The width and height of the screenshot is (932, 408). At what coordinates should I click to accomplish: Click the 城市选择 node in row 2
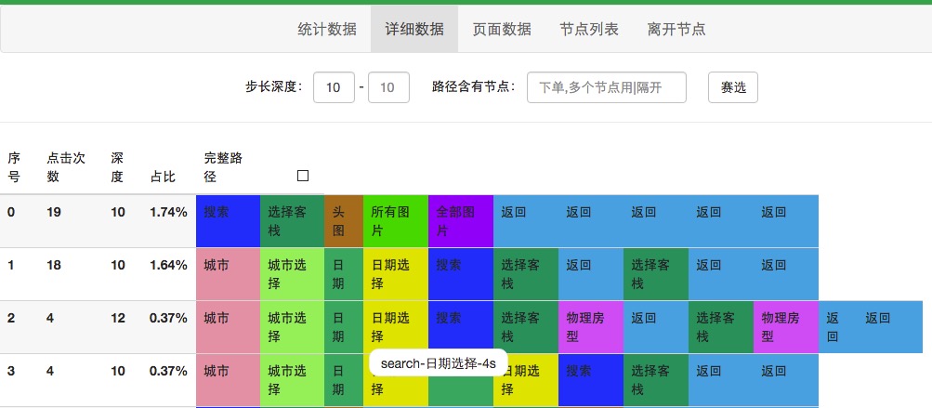click(x=293, y=327)
